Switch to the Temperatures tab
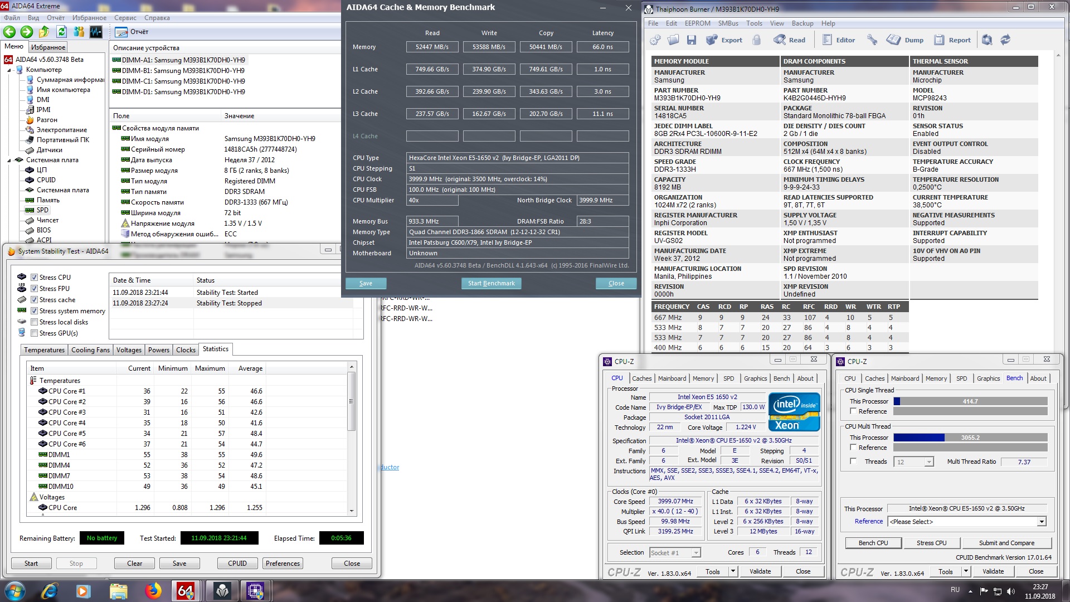 coord(44,350)
